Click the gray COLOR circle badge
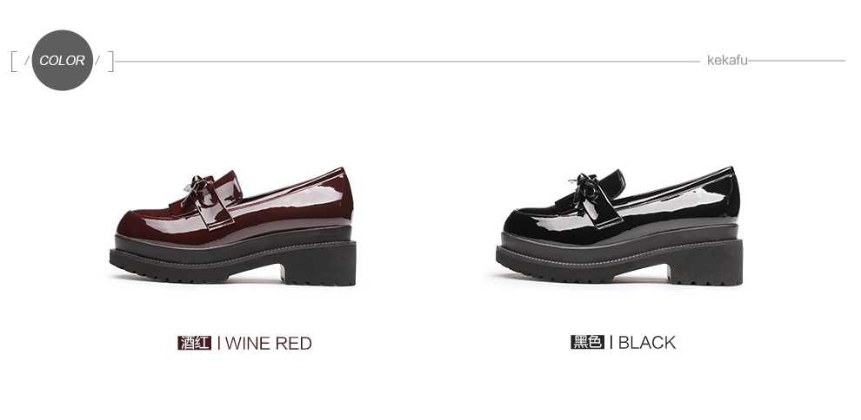Screen dimensions: 861x420 click(62, 60)
